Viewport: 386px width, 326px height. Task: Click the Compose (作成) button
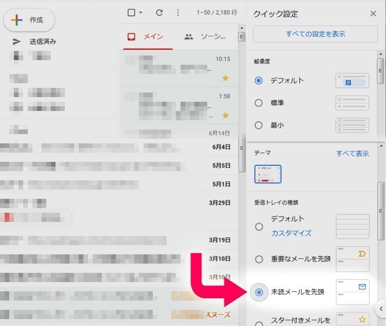click(29, 20)
